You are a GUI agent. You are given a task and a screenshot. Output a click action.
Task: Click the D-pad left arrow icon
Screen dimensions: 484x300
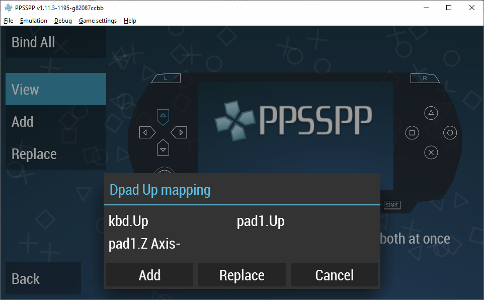(147, 132)
